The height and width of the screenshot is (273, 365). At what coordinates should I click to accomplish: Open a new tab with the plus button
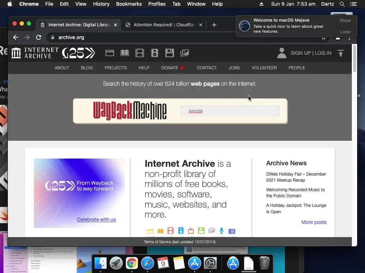pos(214,25)
